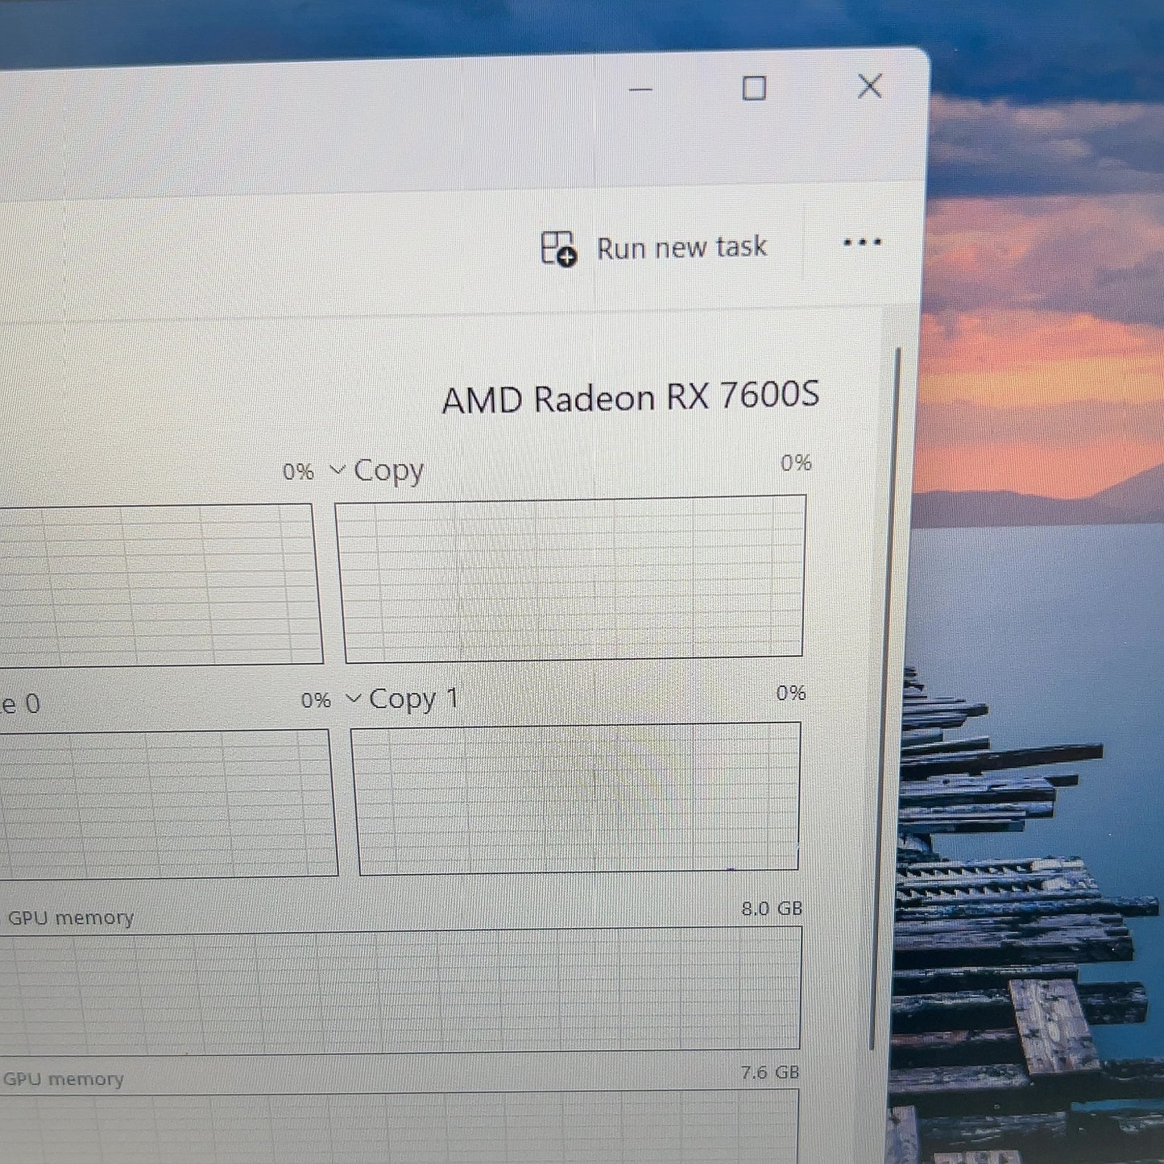Click the 8.0 GB memory value
This screenshot has width=1164, height=1164.
click(x=772, y=909)
